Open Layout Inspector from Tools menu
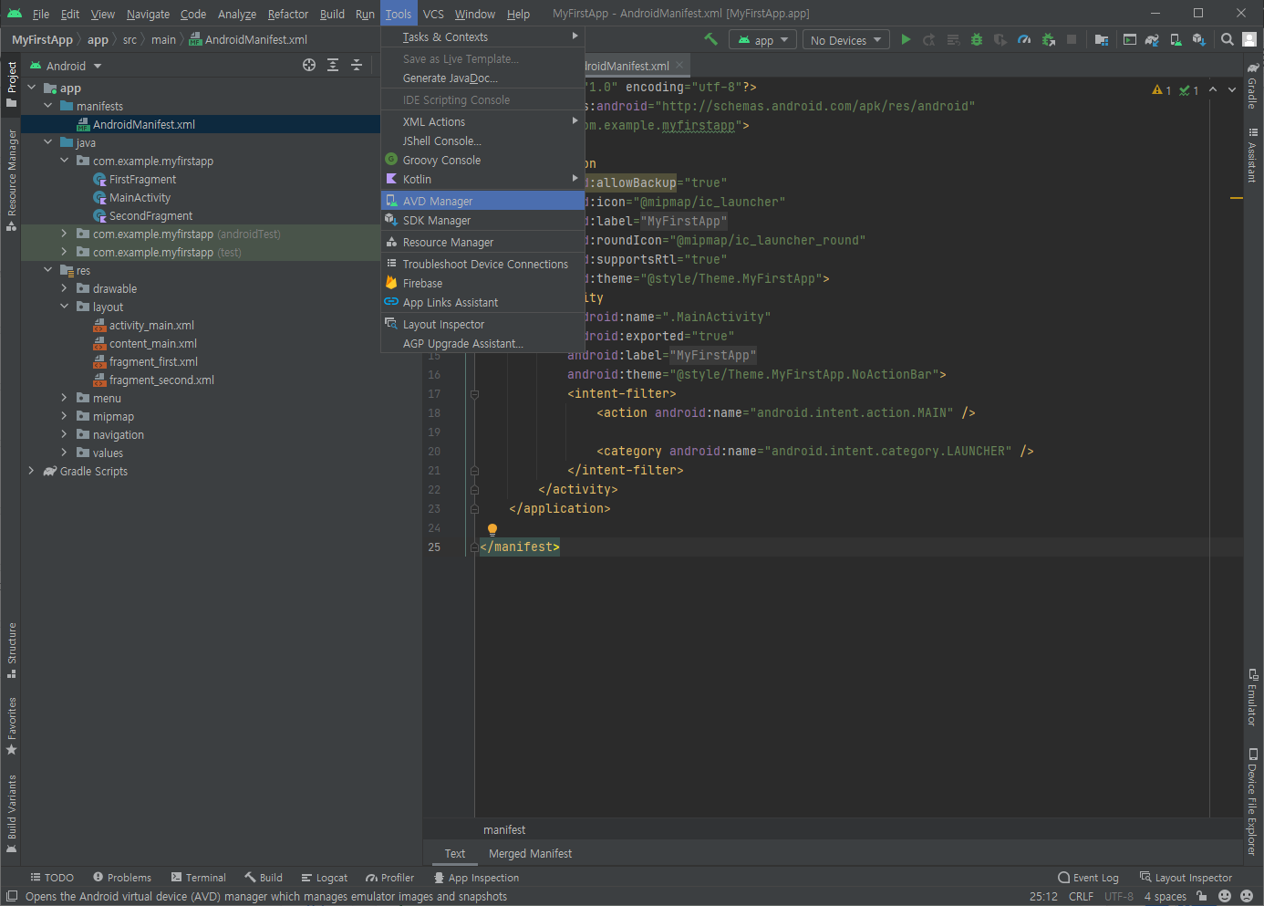1264x906 pixels. pyautogui.click(x=482, y=324)
